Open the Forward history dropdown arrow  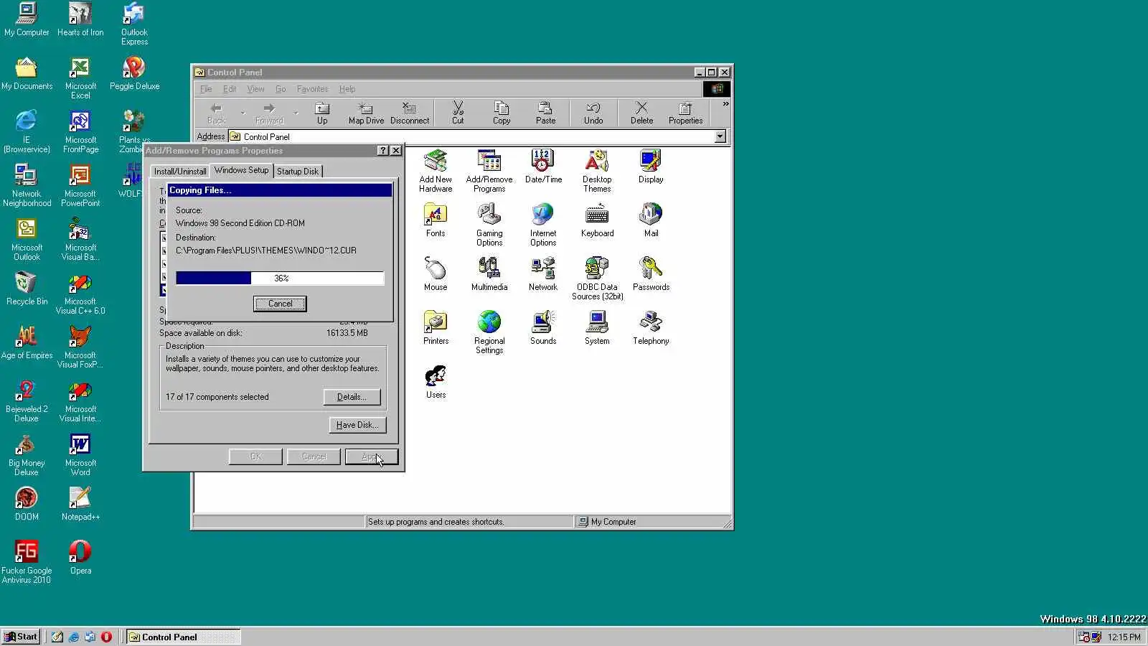point(296,113)
